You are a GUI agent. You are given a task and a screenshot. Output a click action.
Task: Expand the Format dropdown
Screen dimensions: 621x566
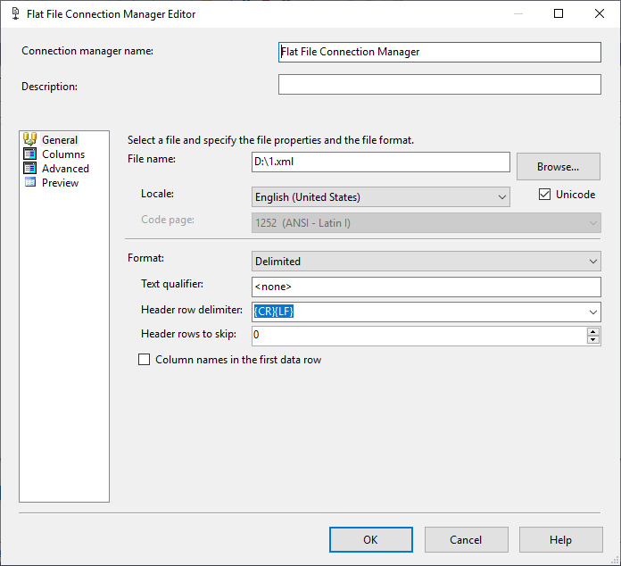[x=593, y=262]
